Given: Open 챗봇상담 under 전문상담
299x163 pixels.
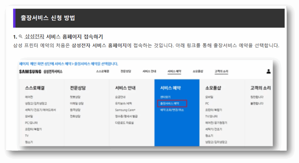Looking at the screenshot, I should click(75, 97).
